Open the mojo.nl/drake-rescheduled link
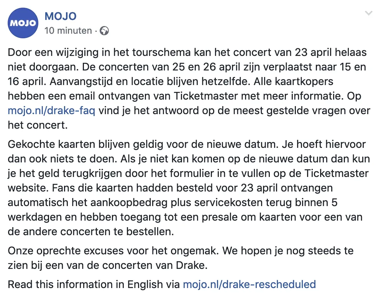 click(x=249, y=284)
